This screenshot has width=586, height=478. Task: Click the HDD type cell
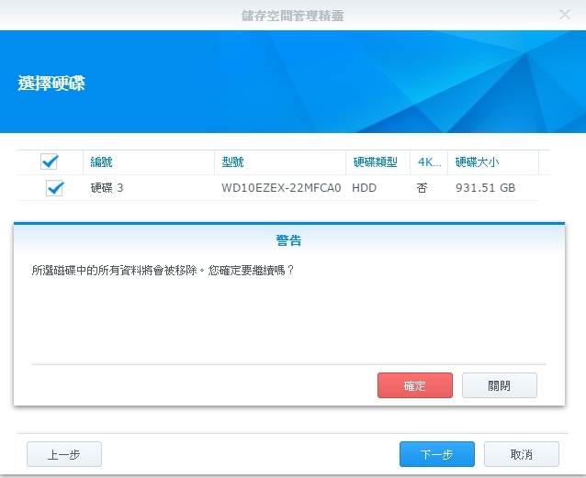point(364,188)
